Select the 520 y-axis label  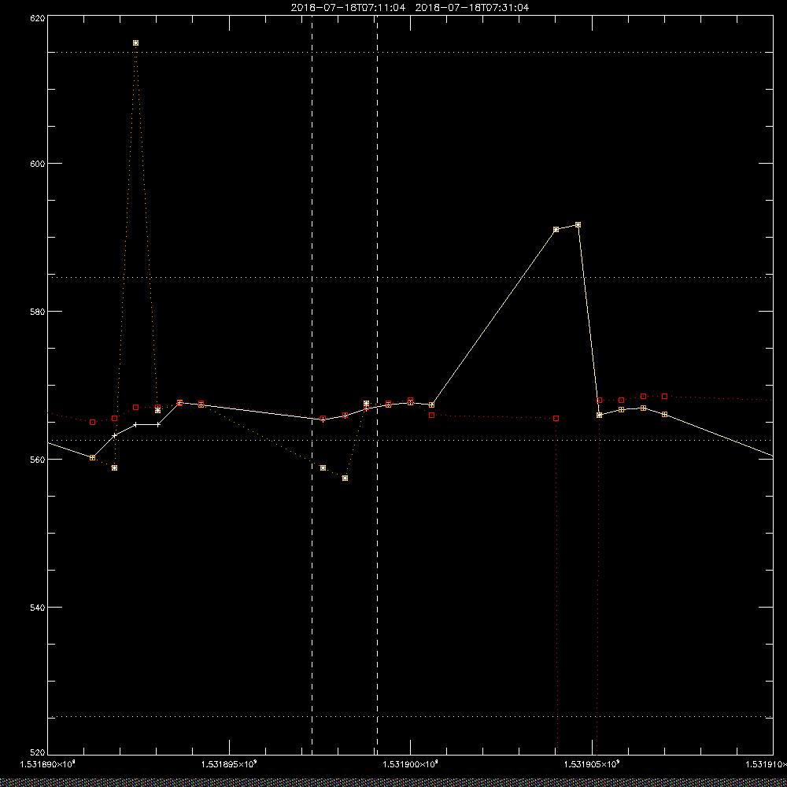click(x=38, y=753)
